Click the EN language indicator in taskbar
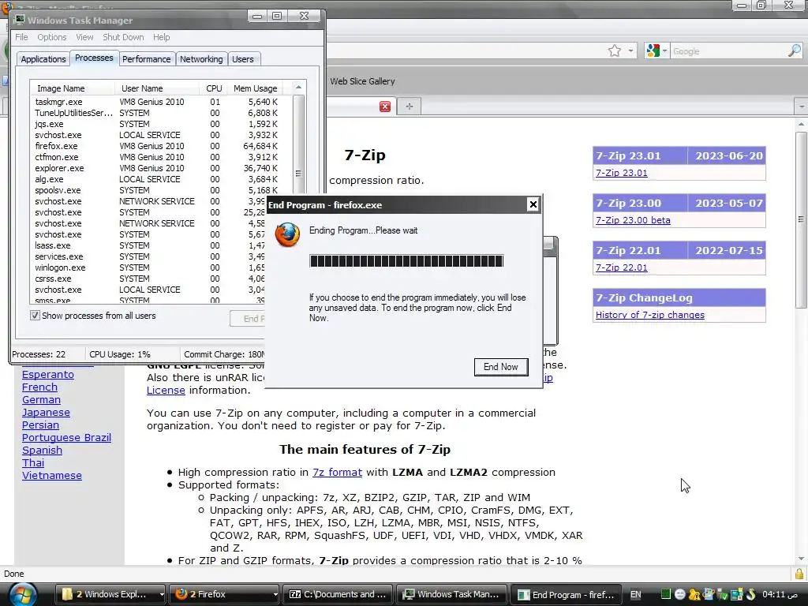 636,594
